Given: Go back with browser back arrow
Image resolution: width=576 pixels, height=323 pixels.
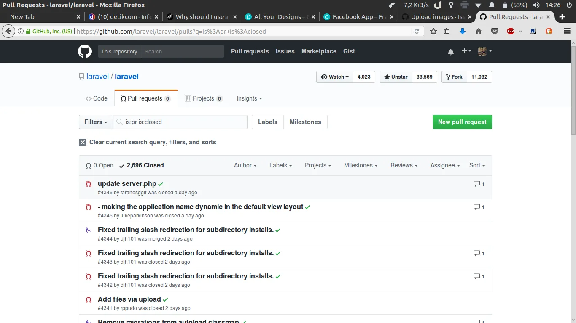Looking at the screenshot, I should (x=8, y=31).
